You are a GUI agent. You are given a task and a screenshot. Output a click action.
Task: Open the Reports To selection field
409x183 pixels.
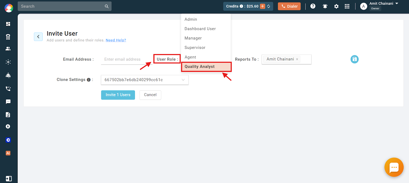coord(287,59)
